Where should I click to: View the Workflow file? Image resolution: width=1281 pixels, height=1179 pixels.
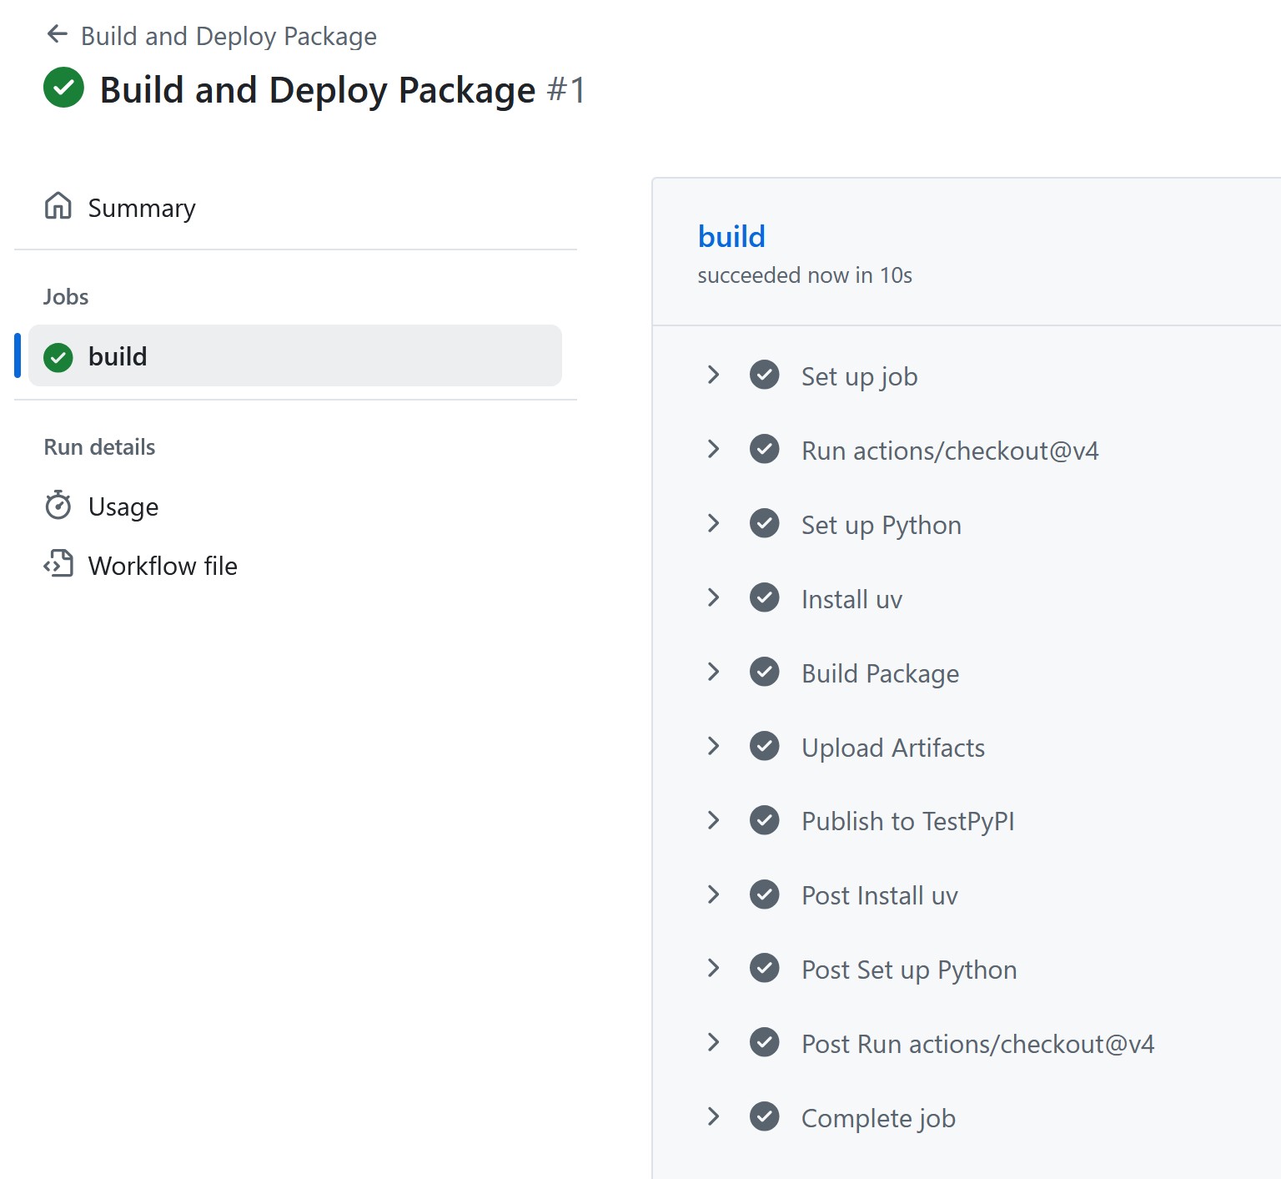(x=163, y=566)
